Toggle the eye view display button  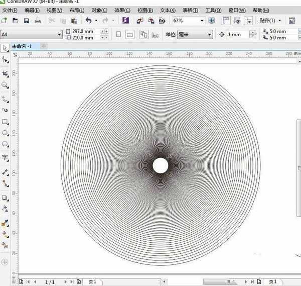coord(237,21)
